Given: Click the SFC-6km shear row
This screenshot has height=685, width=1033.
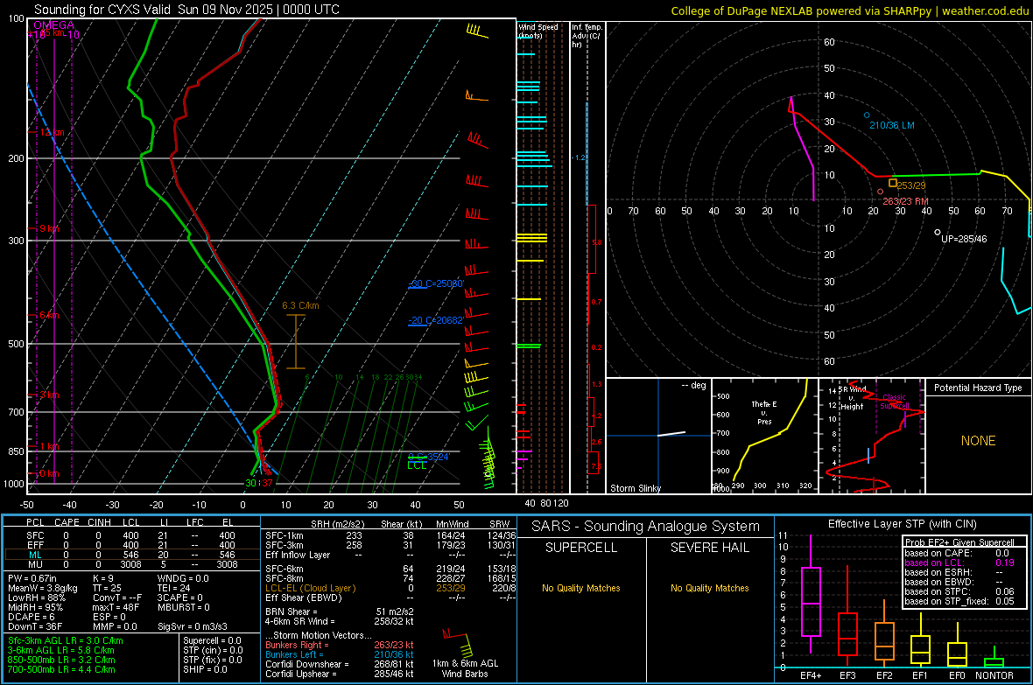Looking at the screenshot, I should [390, 569].
